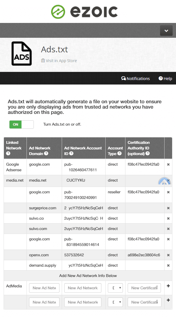Delete the openx.com row
176x317 pixels.
pyautogui.click(x=168, y=255)
